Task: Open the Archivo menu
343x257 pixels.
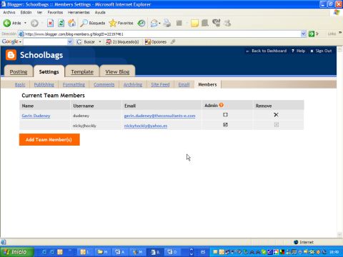Action: pyautogui.click(x=9, y=12)
